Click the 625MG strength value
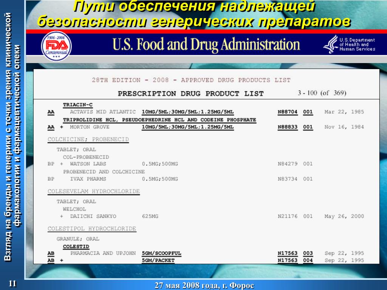Screen dimensions: 387x290 click(150, 216)
